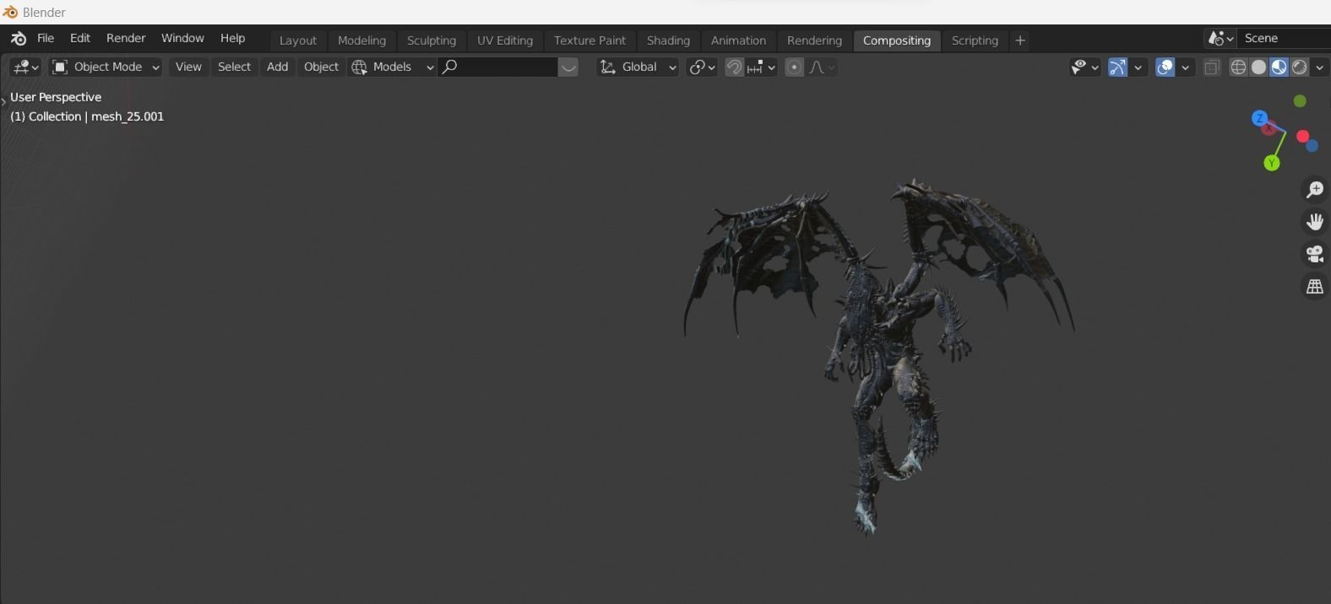Open the gizmo options dropdown arrow
Image resolution: width=1331 pixels, height=604 pixels.
click(1138, 67)
